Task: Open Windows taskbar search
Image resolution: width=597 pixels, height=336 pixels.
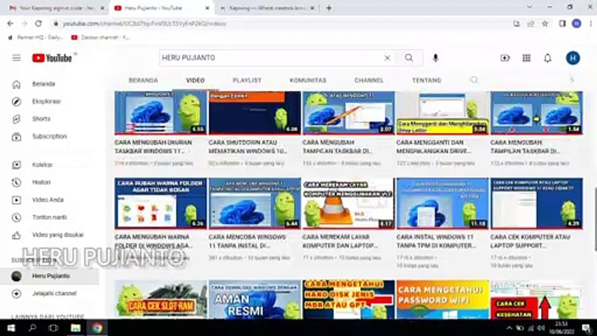Action: click(32, 328)
